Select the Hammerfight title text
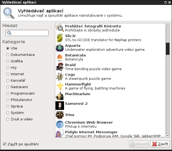The image size is (172, 151). (78, 84)
